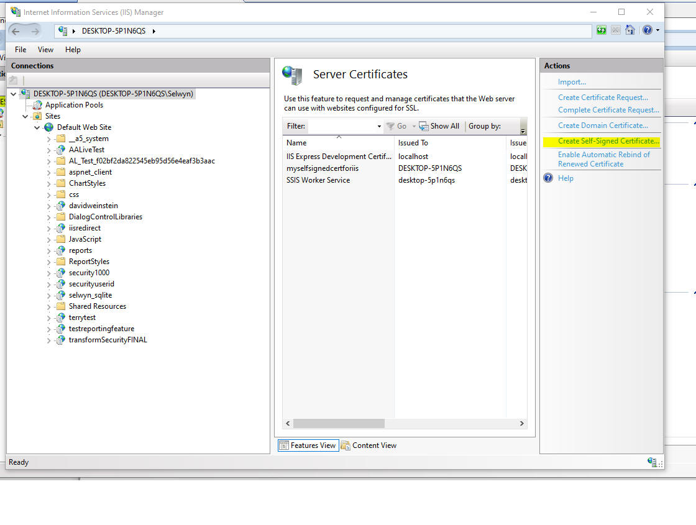This screenshot has height=525, width=696.
Task: Click Create Certificate Request link
Action: point(603,97)
